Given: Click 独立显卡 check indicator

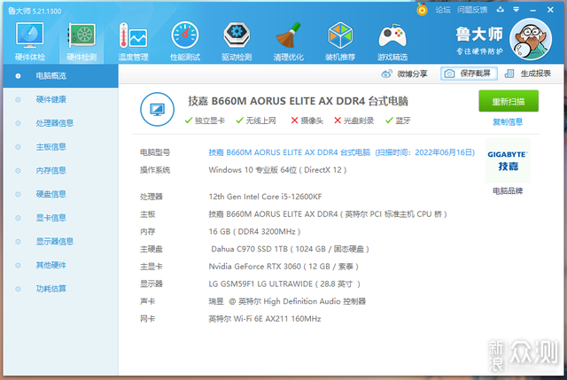Looking at the screenshot, I should pos(205,120).
